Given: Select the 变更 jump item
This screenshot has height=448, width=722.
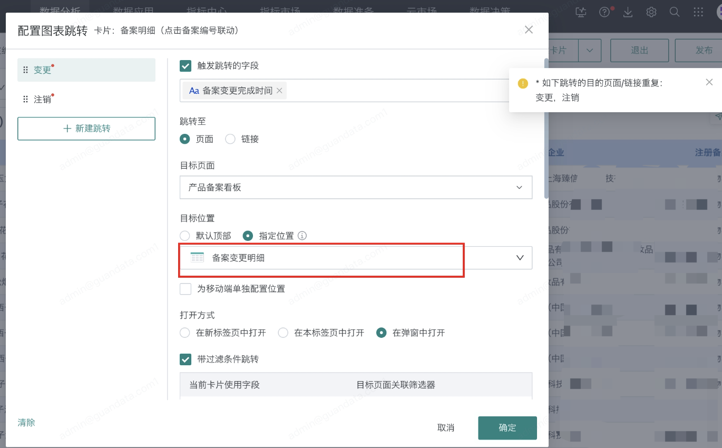Looking at the screenshot, I should click(86, 70).
